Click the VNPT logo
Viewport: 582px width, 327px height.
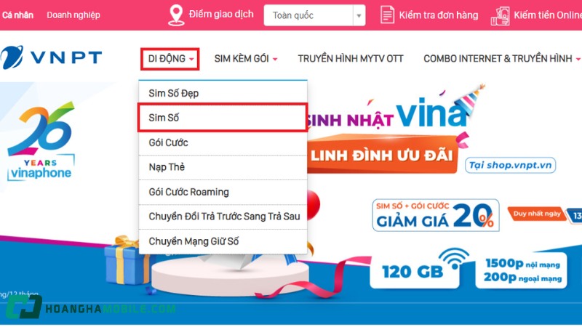point(51,57)
